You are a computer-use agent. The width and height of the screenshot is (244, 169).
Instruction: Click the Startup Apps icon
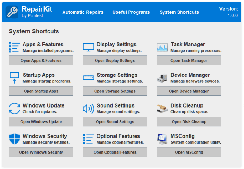(15, 78)
